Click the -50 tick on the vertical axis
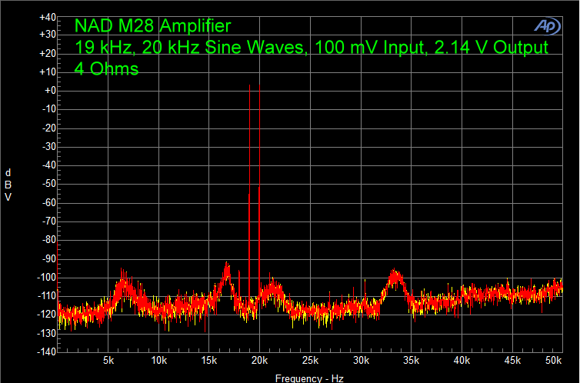Viewport: 580px width, 383px height. pyautogui.click(x=49, y=184)
